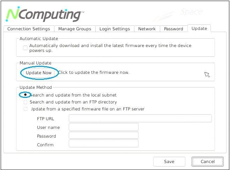Image resolution: width=230 pixels, height=170 pixels.
Task: Click the 'Update Method' group label
Action: (36, 87)
